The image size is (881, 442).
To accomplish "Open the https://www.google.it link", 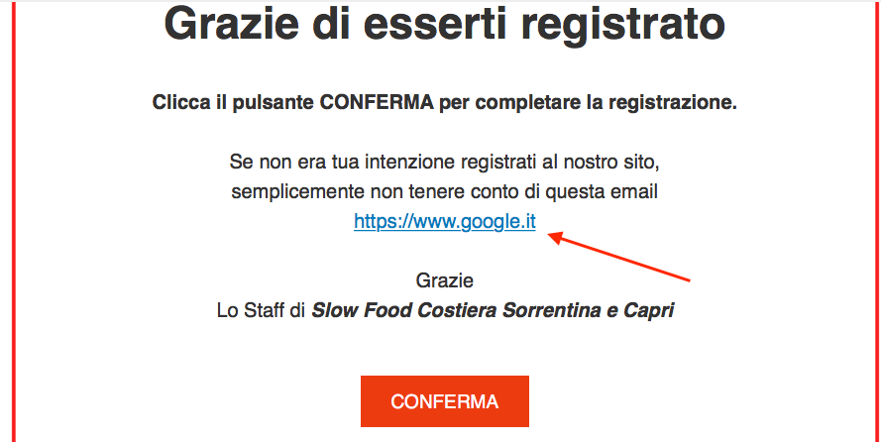I will tap(444, 222).
